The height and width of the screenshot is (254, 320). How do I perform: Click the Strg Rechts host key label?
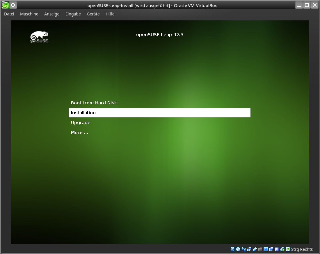click(302, 249)
